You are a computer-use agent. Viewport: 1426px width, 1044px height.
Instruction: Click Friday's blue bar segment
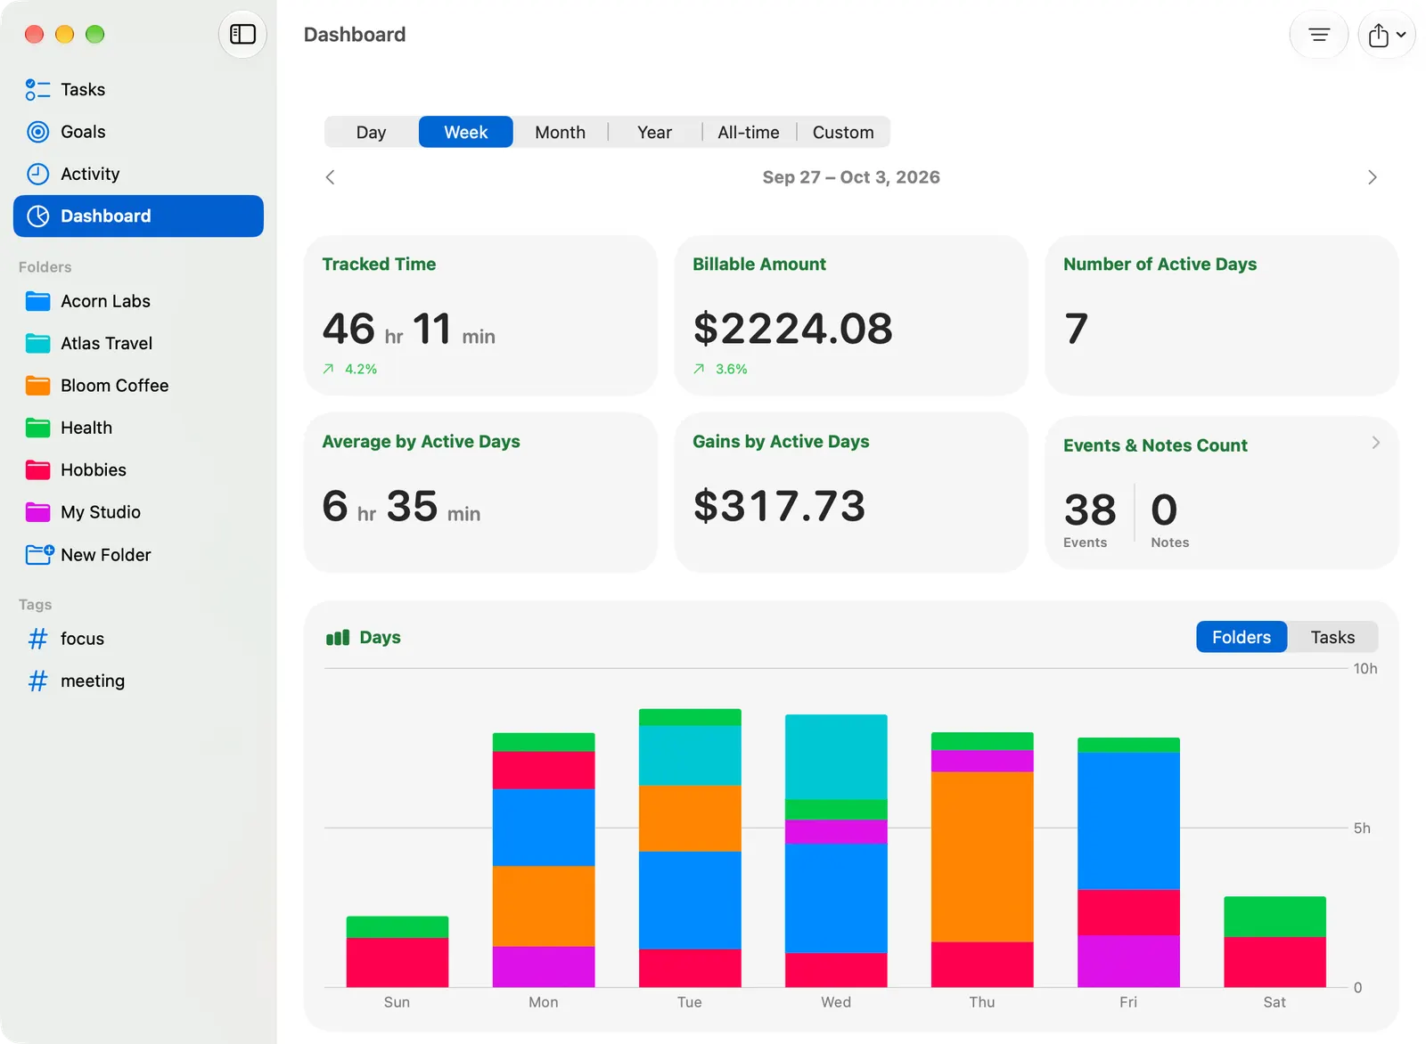(1128, 820)
